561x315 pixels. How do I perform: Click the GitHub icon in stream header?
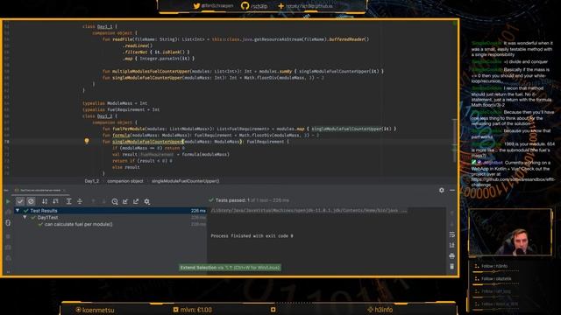pyautogui.click(x=245, y=6)
